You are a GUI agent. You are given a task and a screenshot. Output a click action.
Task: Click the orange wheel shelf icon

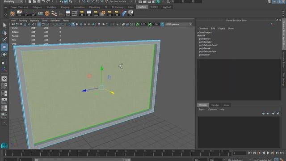click(47, 13)
